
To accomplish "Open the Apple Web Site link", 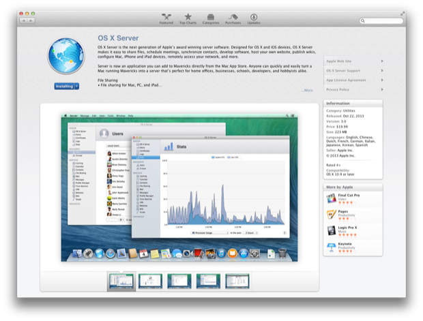I will 339,61.
